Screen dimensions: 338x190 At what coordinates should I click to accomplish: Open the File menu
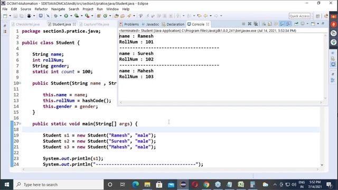5,9
